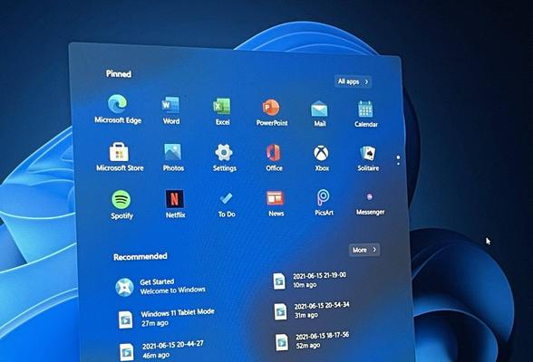
Task: Expand the All apps list
Action: tap(353, 81)
